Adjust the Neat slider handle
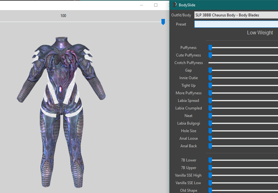Screen dimensions: 278x193 [210, 116]
